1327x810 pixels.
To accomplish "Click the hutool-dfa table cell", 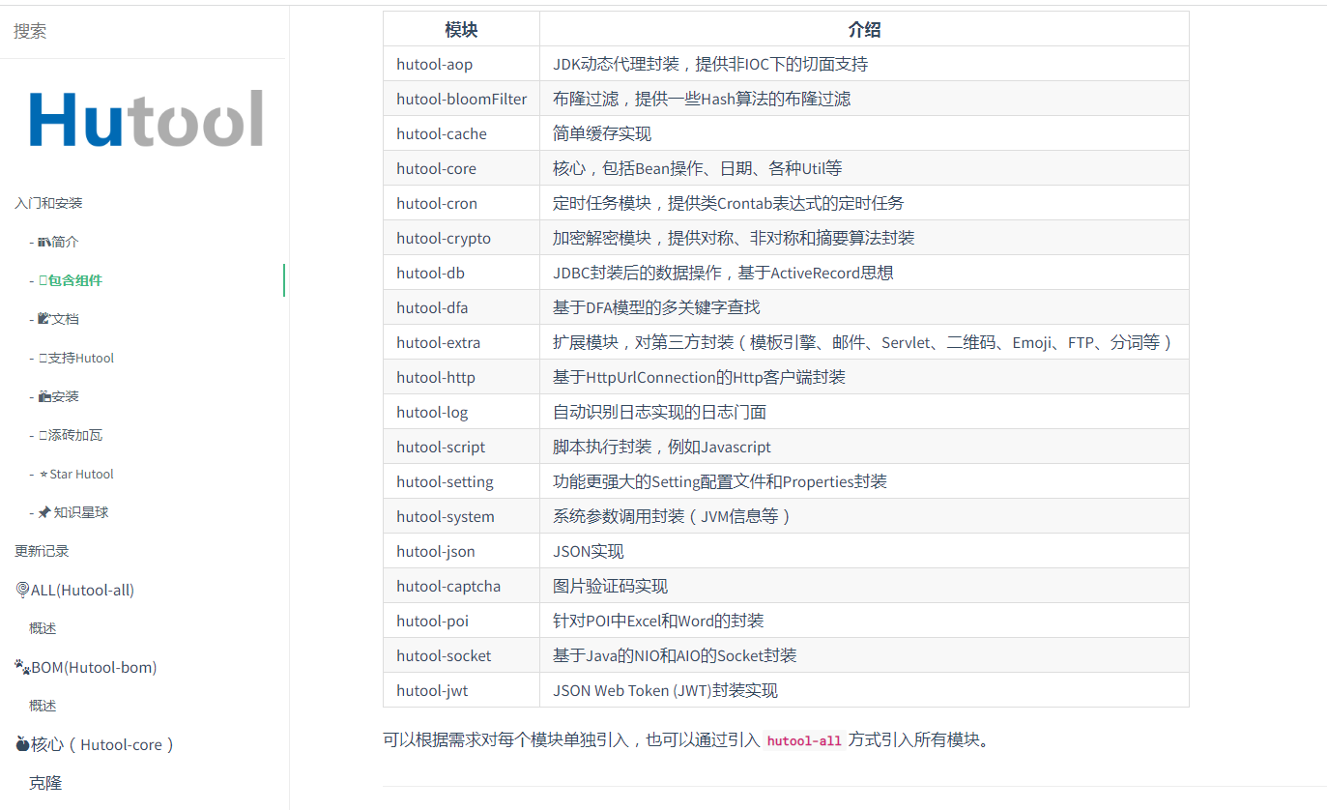I will click(461, 307).
